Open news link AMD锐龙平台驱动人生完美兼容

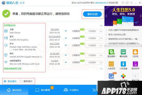pyautogui.click(x=124, y=43)
